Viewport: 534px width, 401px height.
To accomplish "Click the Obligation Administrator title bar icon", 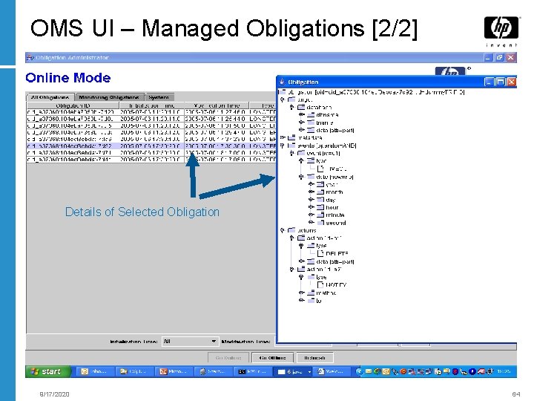I will (x=30, y=57).
